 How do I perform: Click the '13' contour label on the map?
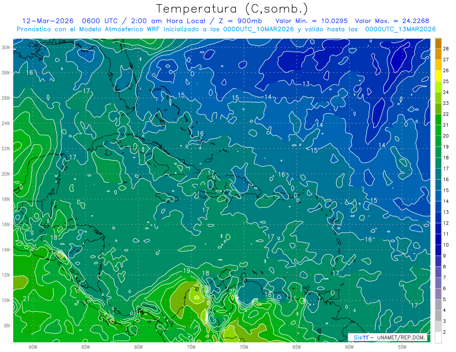coord(306,84)
